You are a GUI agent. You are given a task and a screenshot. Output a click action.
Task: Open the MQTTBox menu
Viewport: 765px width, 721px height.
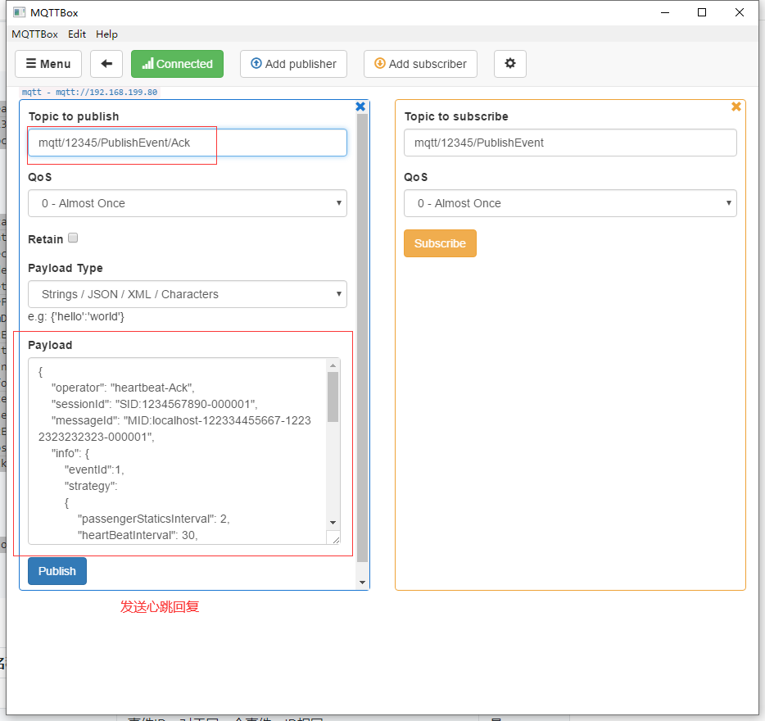[34, 34]
